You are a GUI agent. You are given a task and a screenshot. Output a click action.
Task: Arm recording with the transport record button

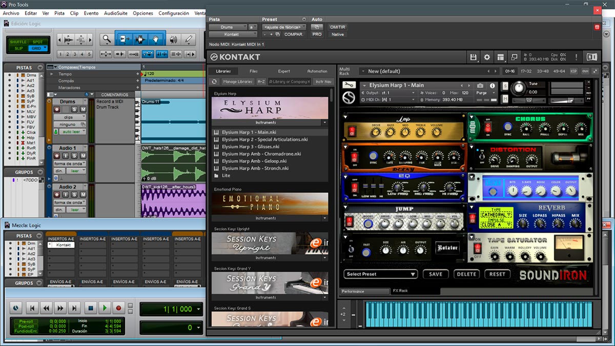pyautogui.click(x=119, y=308)
